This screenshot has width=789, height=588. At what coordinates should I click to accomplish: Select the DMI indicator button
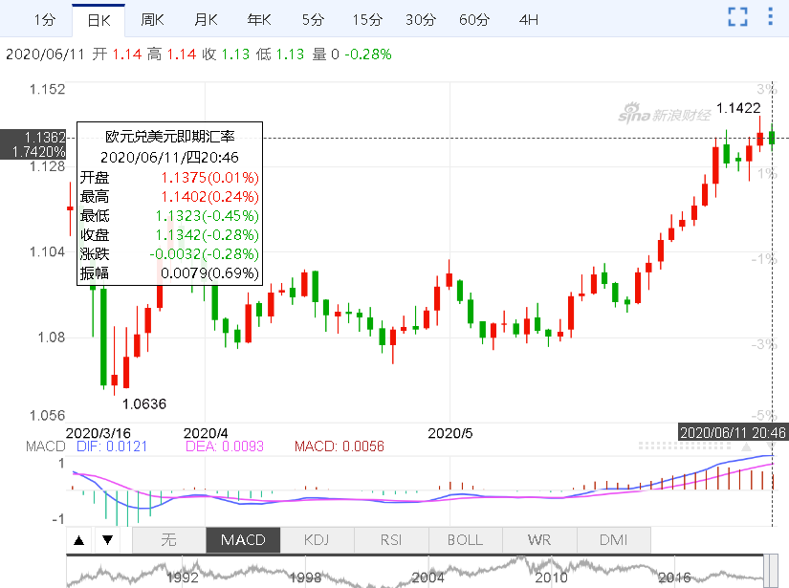pos(614,540)
